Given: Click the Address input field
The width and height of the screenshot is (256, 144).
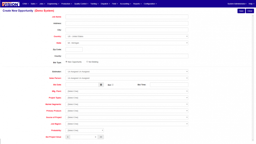Looking at the screenshot, I should pyautogui.click(x=127, y=23).
